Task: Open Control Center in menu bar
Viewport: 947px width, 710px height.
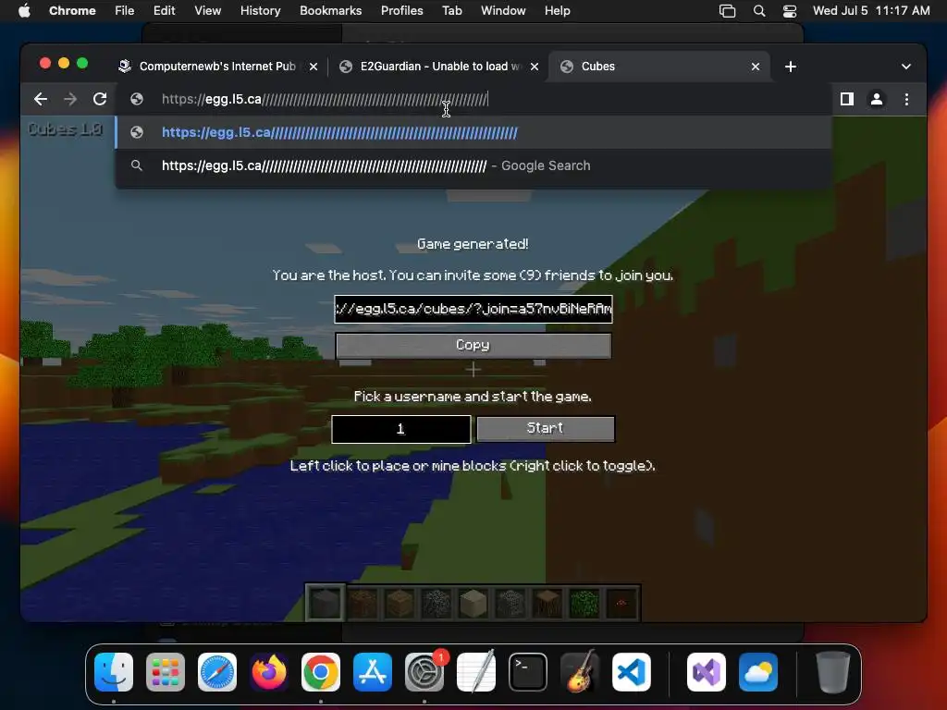Action: (x=790, y=11)
